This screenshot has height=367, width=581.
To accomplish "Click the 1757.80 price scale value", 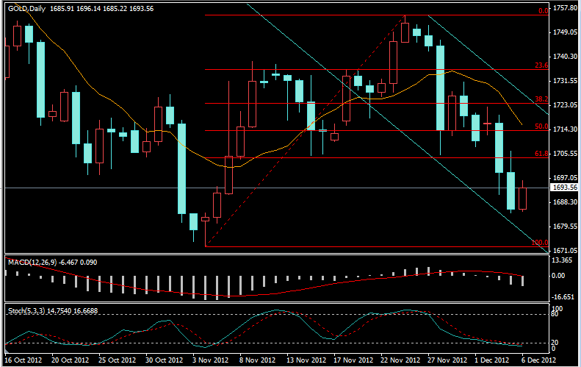I will pos(565,8).
